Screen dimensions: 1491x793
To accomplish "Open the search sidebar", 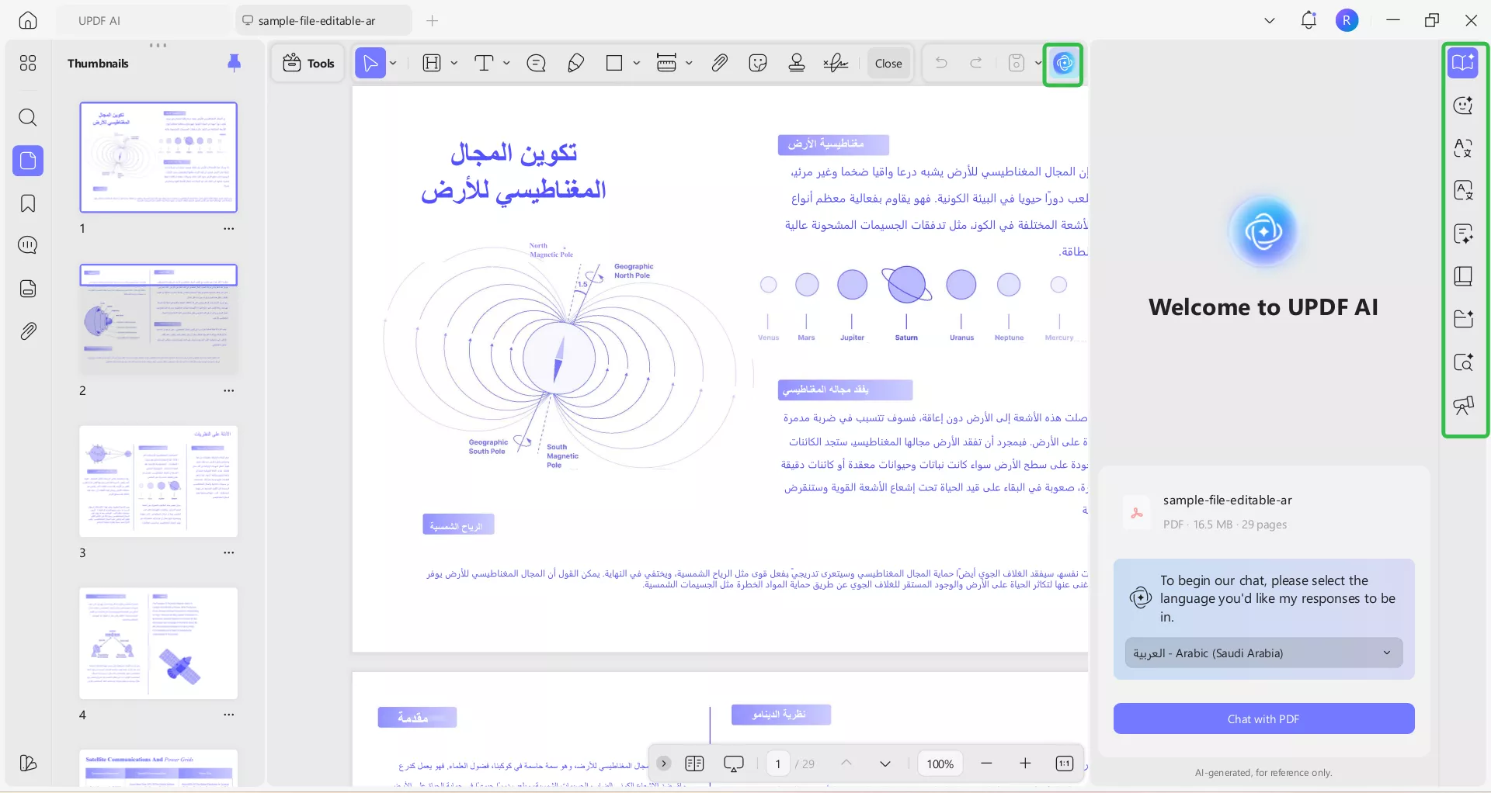I will (28, 118).
